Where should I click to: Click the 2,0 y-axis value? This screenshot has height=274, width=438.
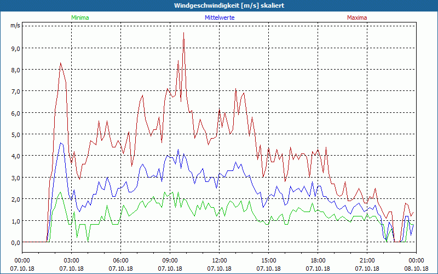tap(16, 199)
